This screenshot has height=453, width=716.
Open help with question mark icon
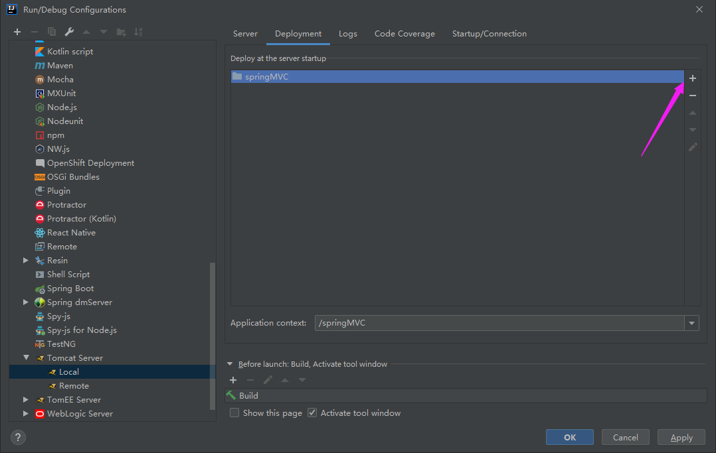coord(18,438)
